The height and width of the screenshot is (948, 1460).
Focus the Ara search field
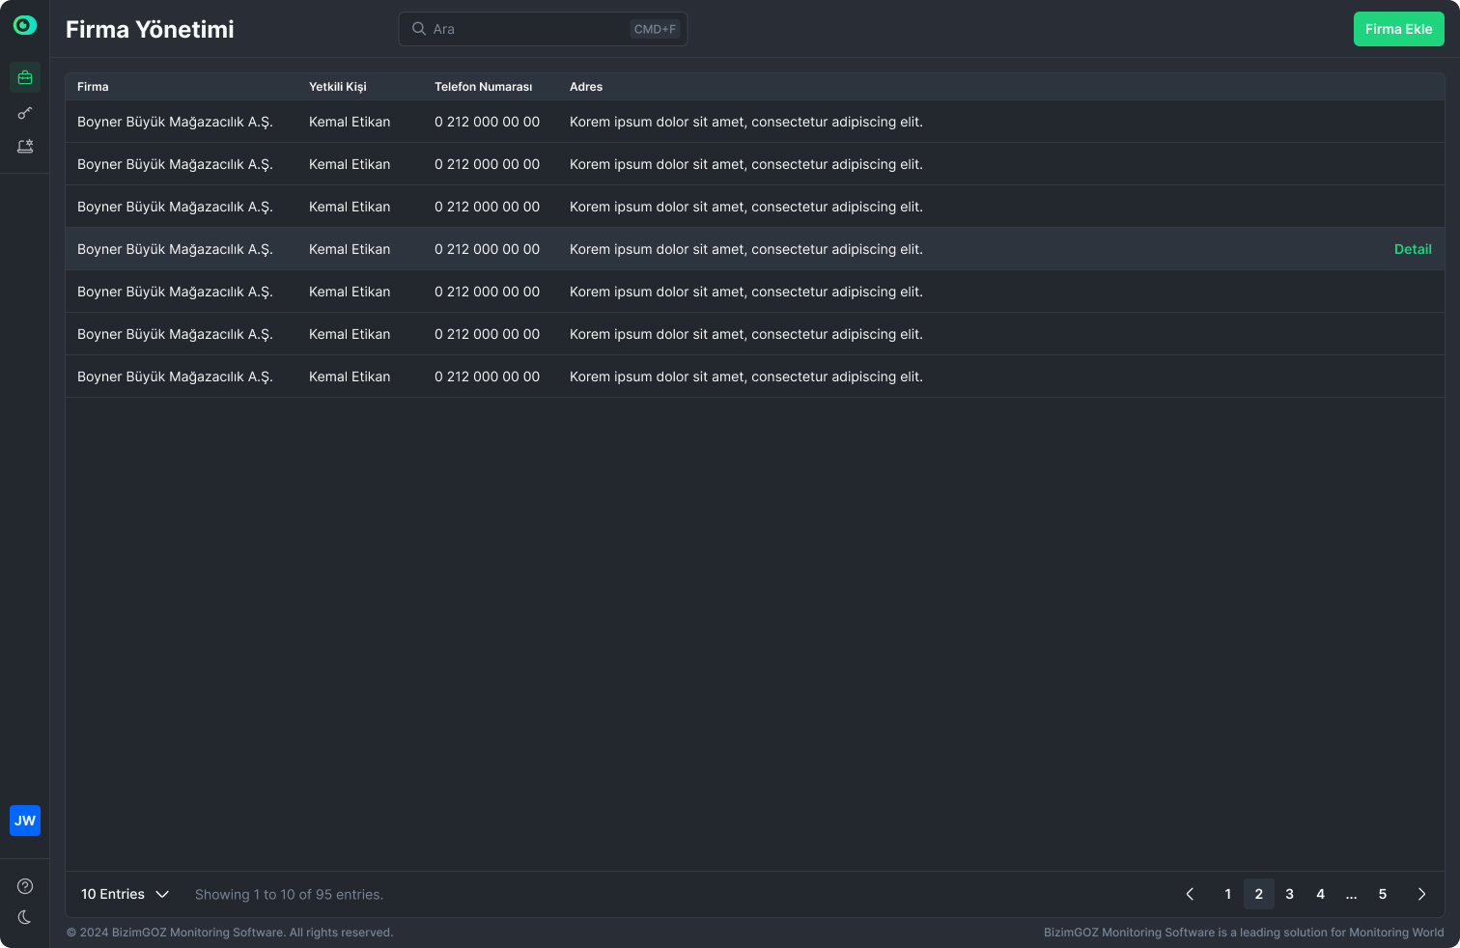coord(543,29)
